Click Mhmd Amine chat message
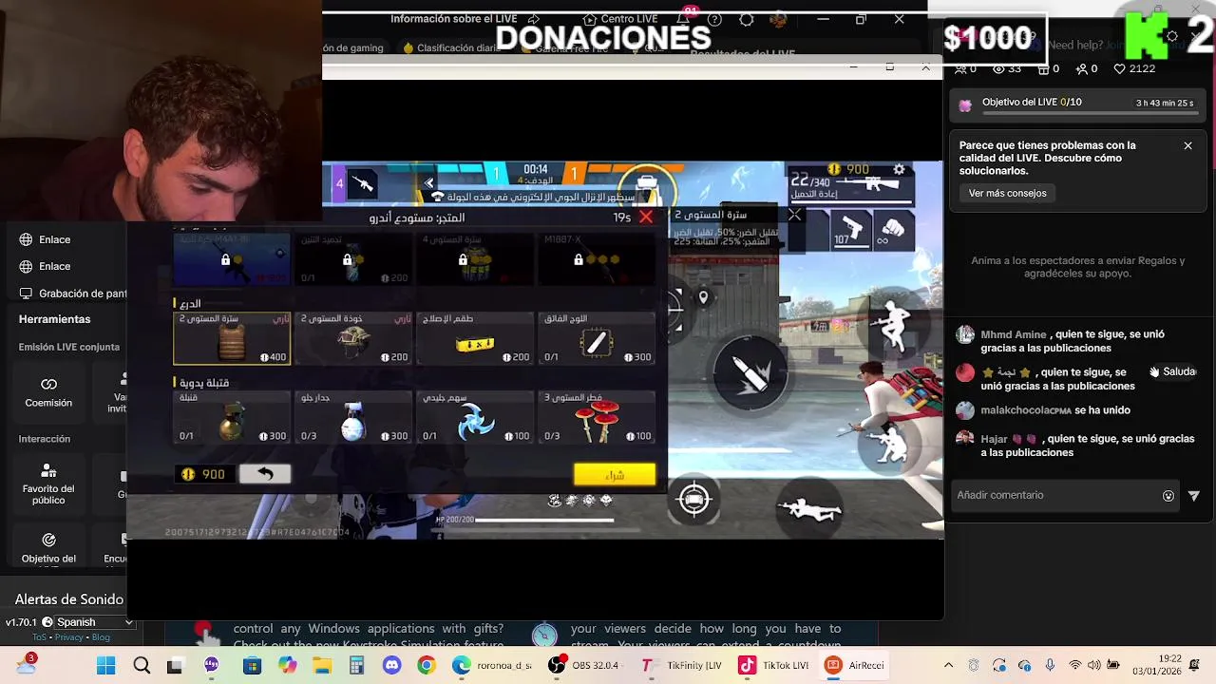This screenshot has height=684, width=1216. click(1073, 341)
